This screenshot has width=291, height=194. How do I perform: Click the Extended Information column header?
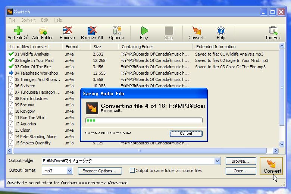coord(236,47)
